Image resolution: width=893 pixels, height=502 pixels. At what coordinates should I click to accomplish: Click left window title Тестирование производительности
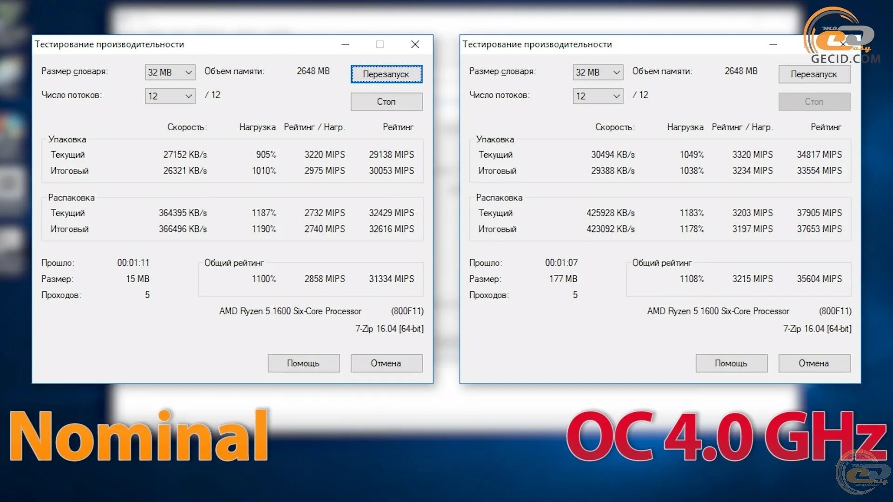[109, 44]
